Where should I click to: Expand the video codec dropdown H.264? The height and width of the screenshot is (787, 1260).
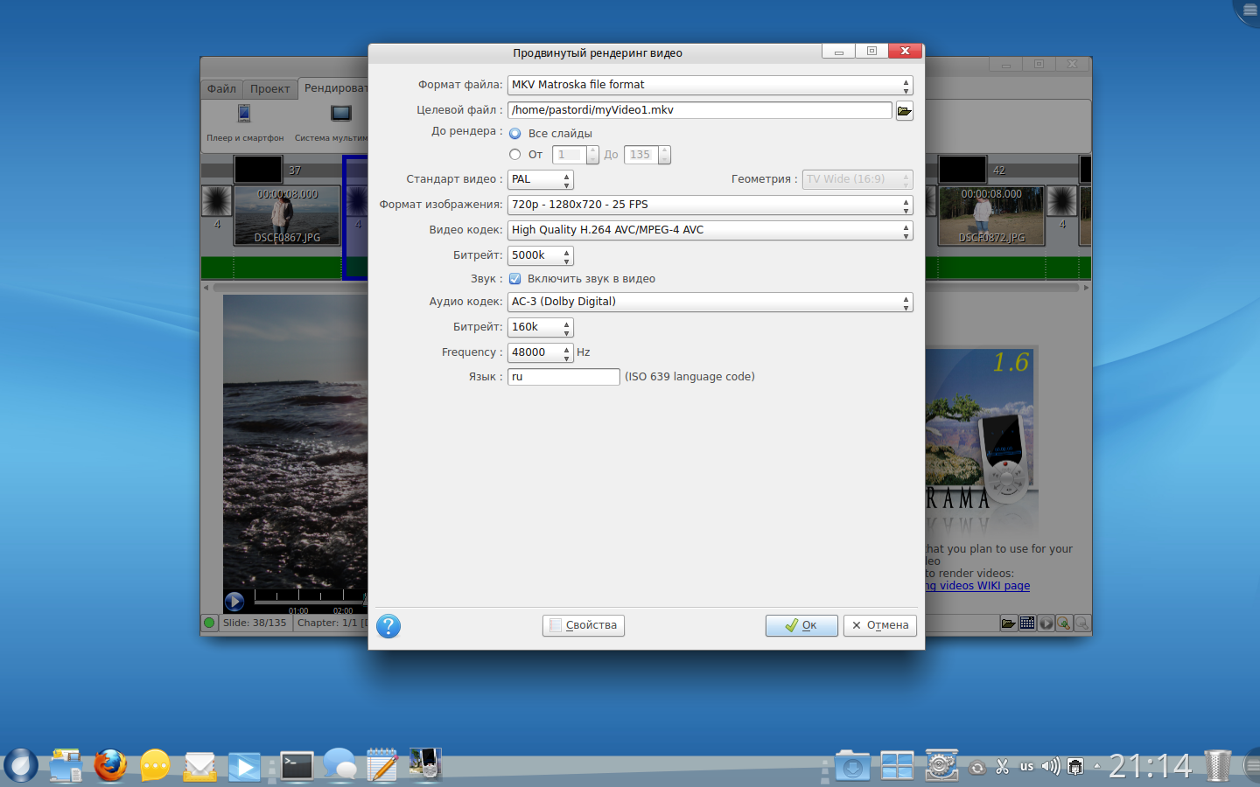pyautogui.click(x=710, y=230)
